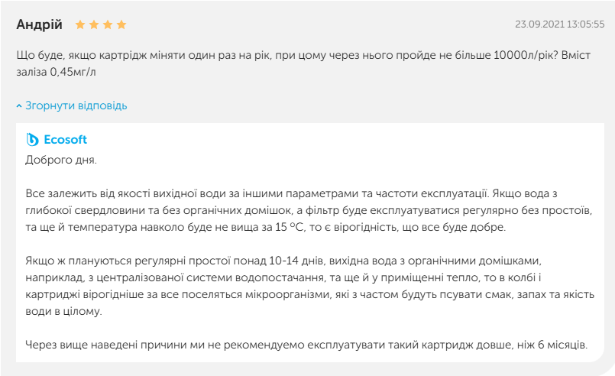This screenshot has height=376, width=615.
Task: Click the sentence starting Через вище наведені
Action: 306,345
